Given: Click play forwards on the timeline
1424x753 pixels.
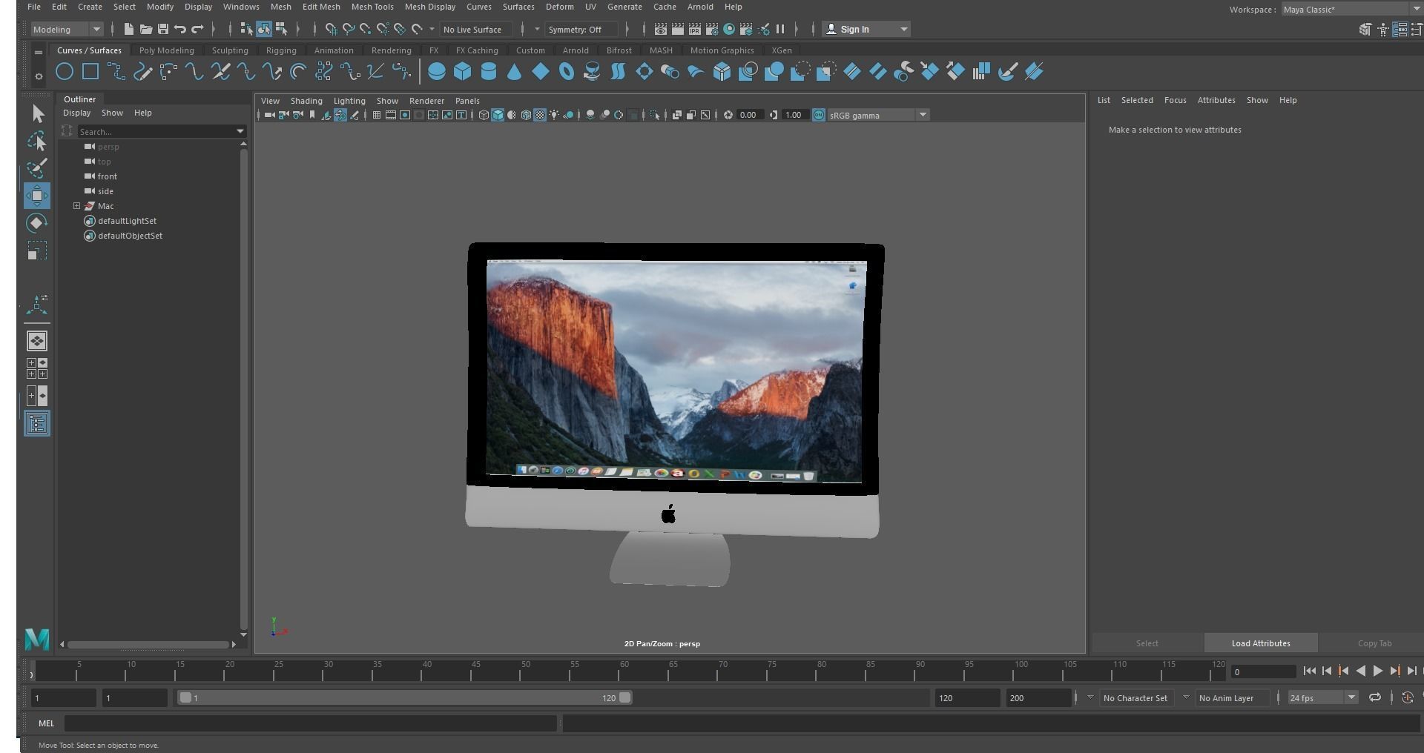Looking at the screenshot, I should coord(1378,671).
